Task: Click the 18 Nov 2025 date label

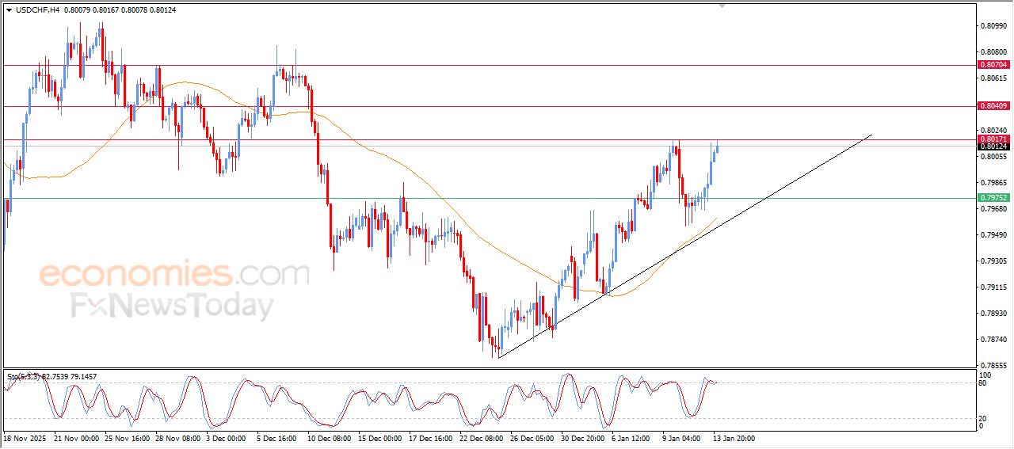Action: (x=25, y=437)
